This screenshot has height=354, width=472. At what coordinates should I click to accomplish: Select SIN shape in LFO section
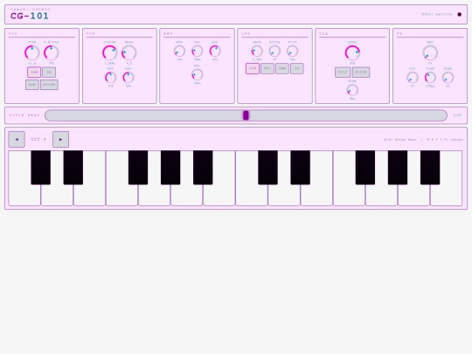253,69
